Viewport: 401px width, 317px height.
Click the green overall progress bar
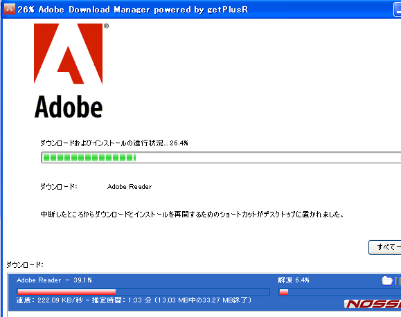coord(221,158)
